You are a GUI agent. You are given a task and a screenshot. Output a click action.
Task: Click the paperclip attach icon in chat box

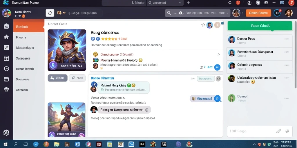pyautogui.click(x=278, y=131)
